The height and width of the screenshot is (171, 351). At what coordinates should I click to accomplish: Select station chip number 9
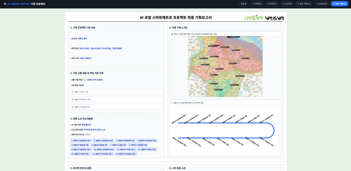81,149
